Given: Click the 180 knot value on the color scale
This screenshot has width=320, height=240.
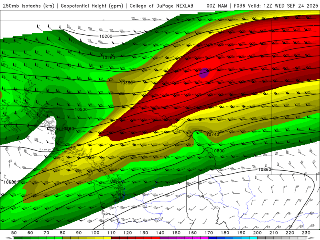Looking at the screenshot, I should 225,233.
